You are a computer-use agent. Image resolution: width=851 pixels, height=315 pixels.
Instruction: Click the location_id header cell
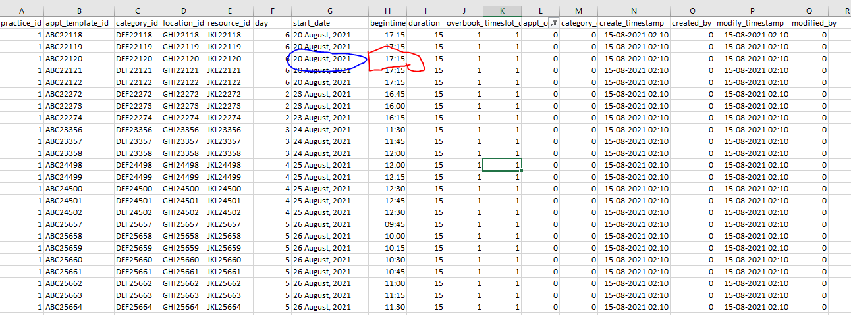point(182,23)
